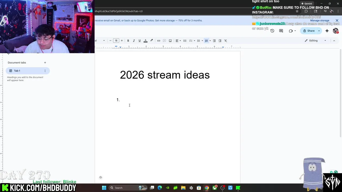Expand the bulleted list options arrow
The height and width of the screenshot is (192, 342).
tap(202, 41)
